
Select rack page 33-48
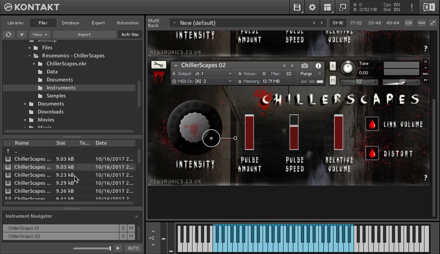[374, 23]
